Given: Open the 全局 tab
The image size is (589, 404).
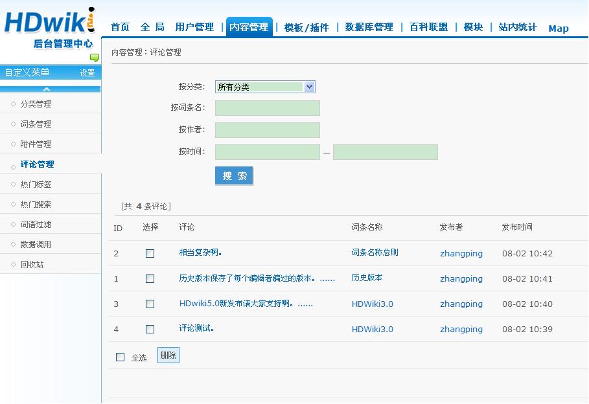Looking at the screenshot, I should pyautogui.click(x=152, y=27).
